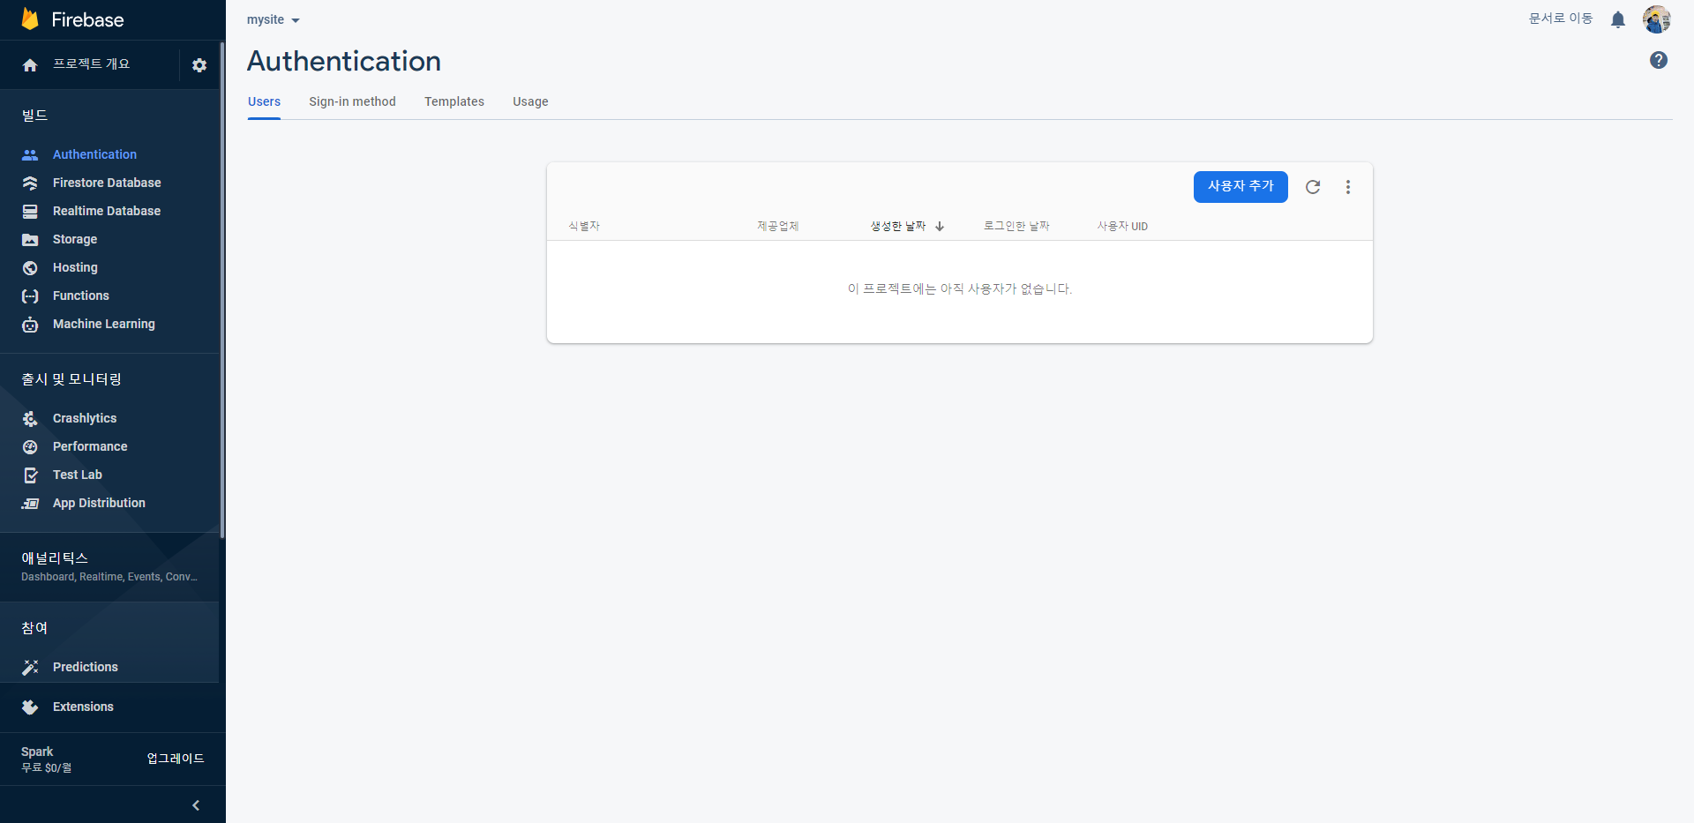This screenshot has width=1694, height=823.
Task: Open Crashlytics in sidebar
Action: click(x=85, y=418)
